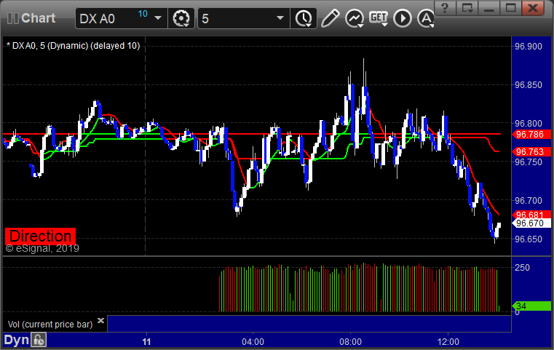Click the 96.750 price axis label
554x350 pixels.
point(529,162)
